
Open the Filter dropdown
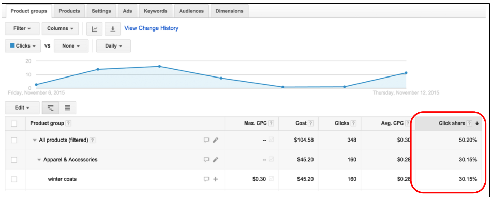click(x=22, y=28)
